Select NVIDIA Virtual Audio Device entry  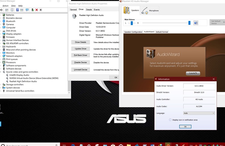34,78
